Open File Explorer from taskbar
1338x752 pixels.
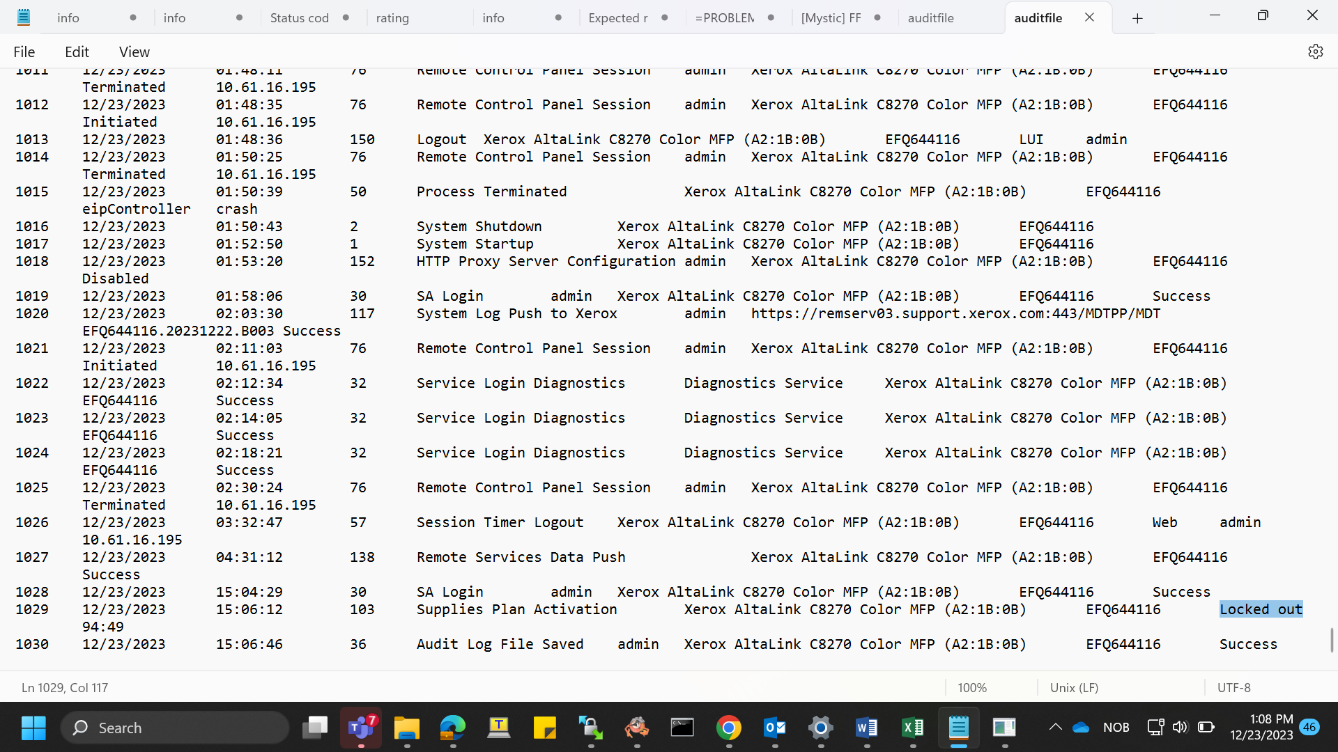[407, 728]
